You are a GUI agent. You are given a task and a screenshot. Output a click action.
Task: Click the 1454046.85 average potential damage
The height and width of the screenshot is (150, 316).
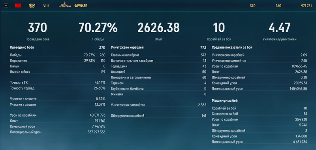point(299,89)
